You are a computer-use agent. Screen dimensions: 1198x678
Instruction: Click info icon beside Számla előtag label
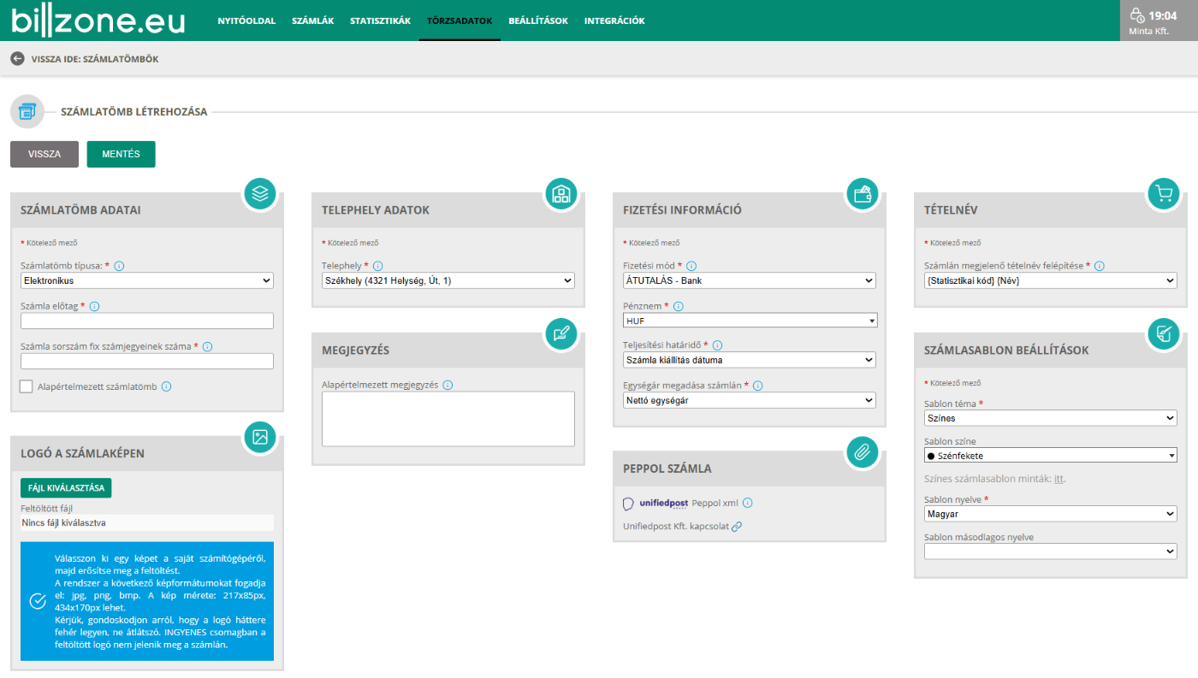click(x=94, y=306)
